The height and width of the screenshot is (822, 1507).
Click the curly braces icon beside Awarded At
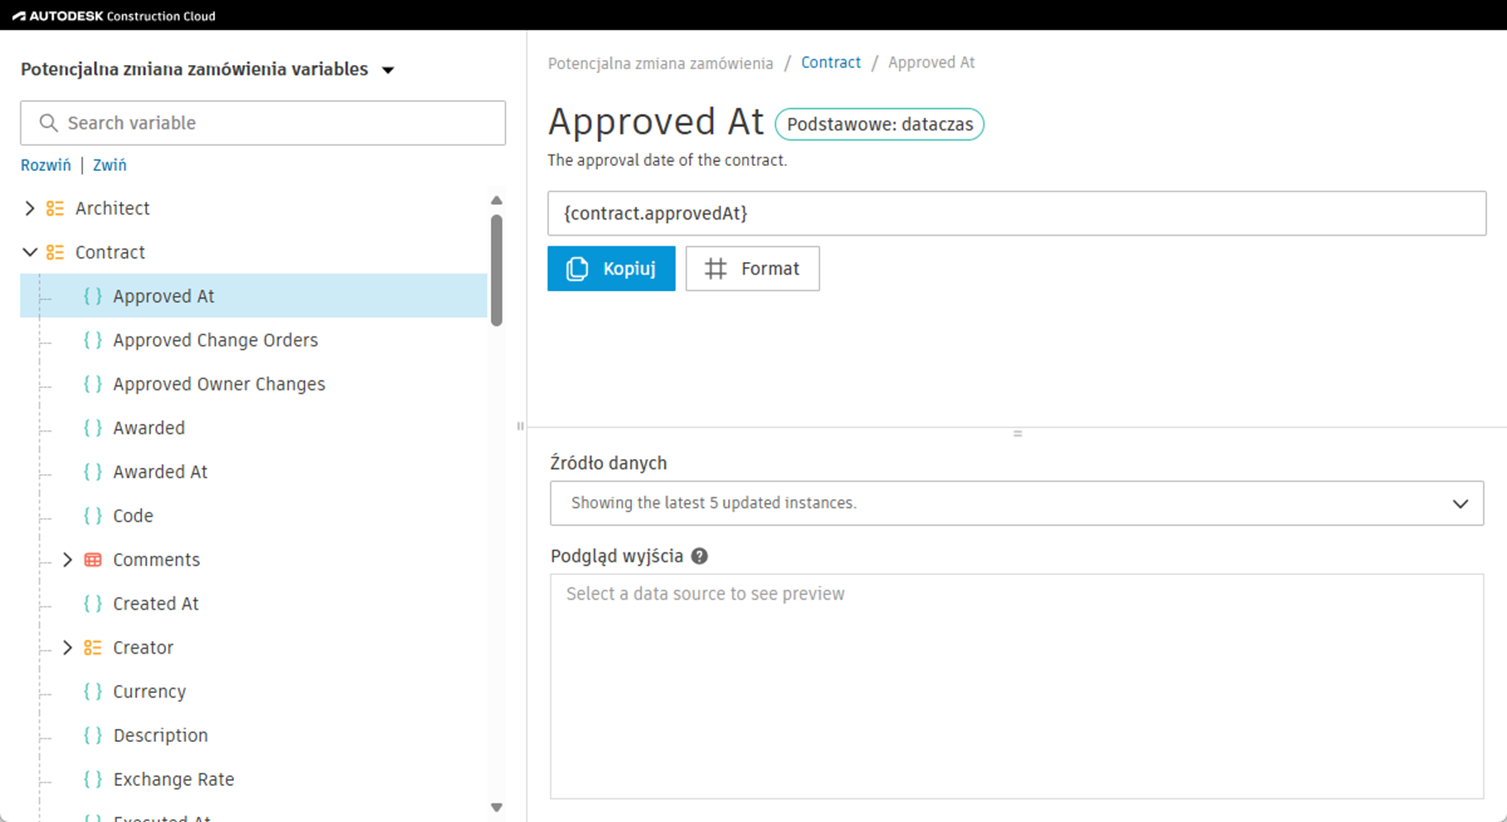[93, 472]
